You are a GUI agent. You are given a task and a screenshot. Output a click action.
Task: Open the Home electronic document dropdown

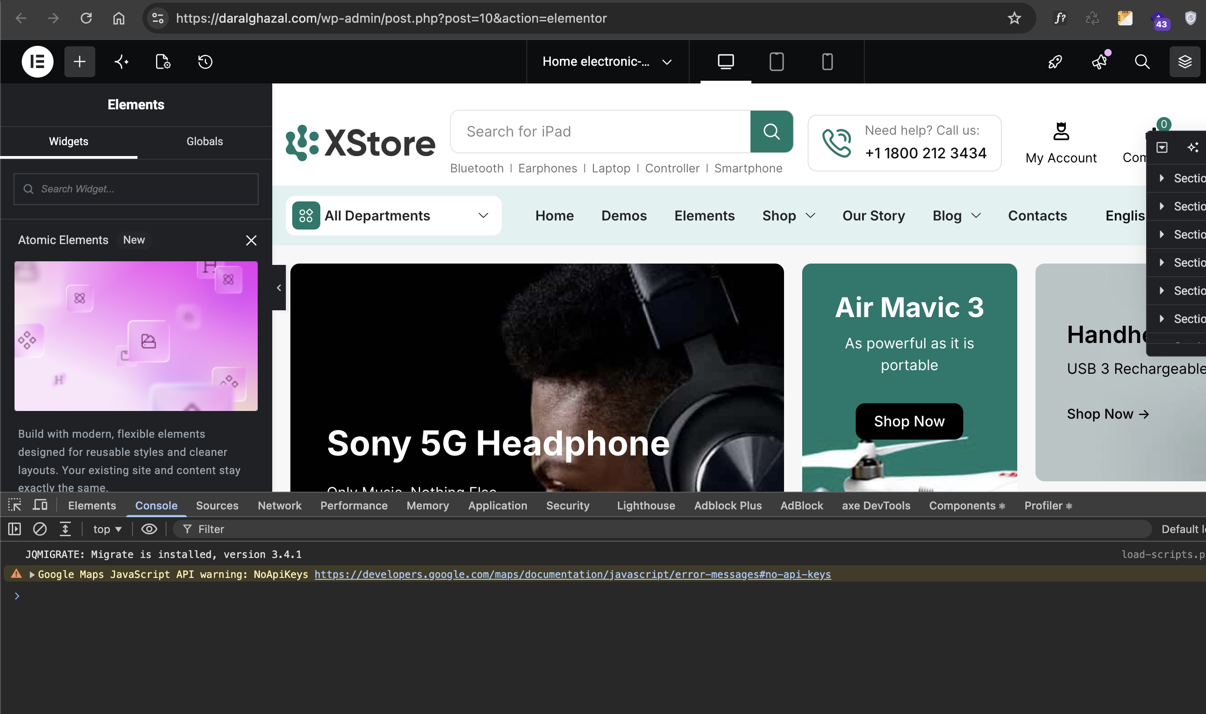click(608, 62)
